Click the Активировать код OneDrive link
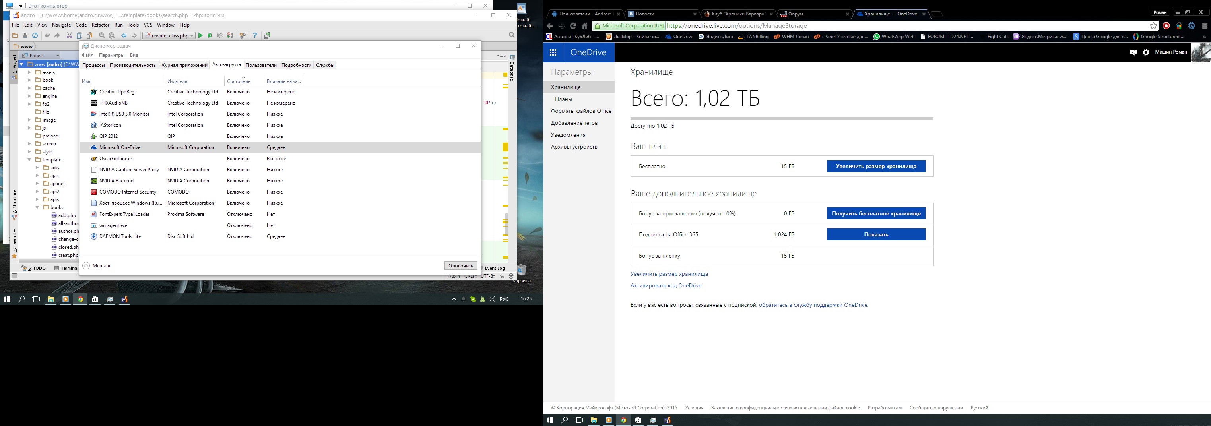Viewport: 1211px width, 426px height. coord(666,286)
